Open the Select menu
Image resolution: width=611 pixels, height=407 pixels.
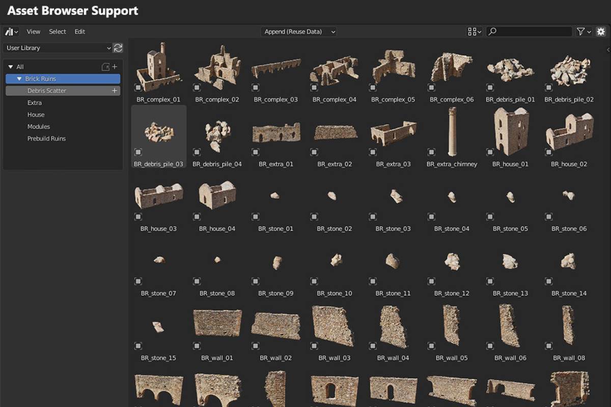58,32
